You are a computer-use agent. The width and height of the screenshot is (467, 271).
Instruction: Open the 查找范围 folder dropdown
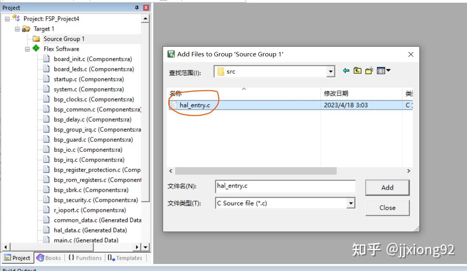pos(331,71)
